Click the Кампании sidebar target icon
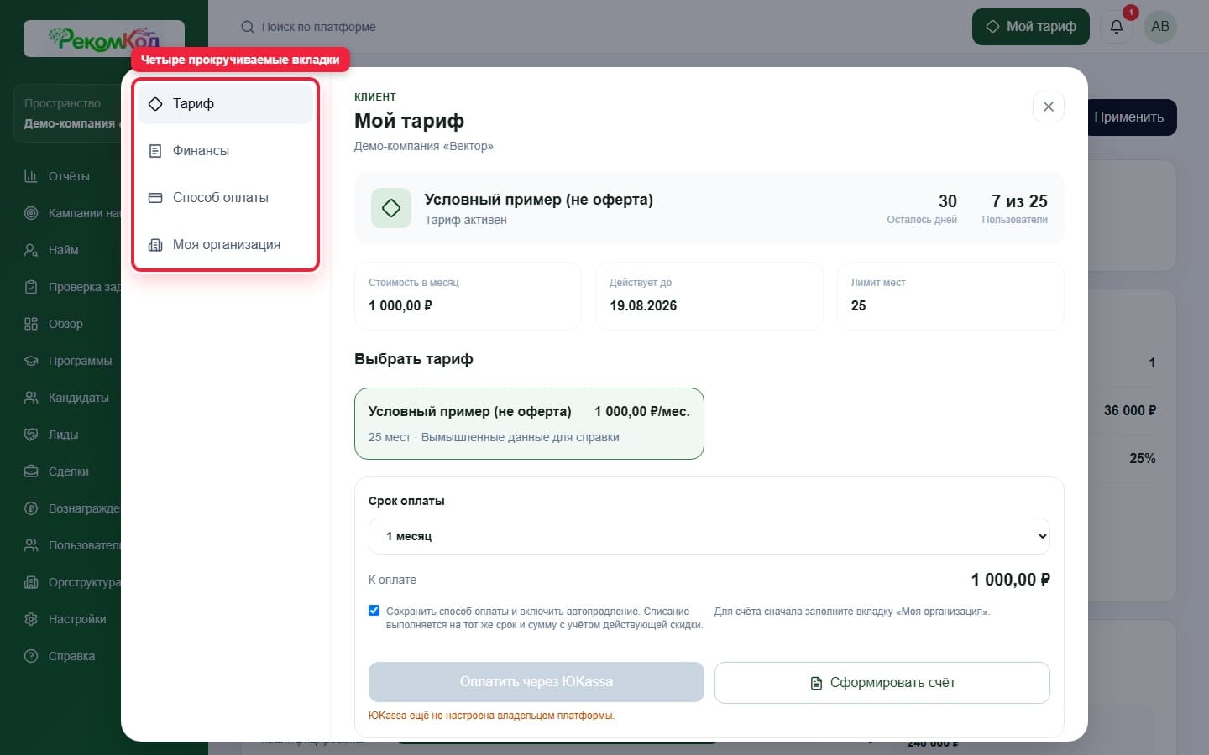The width and height of the screenshot is (1209, 755). [31, 213]
